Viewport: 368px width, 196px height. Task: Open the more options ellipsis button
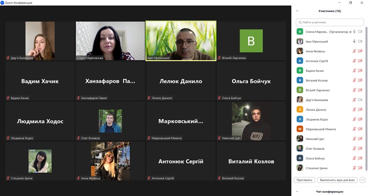[363, 180]
